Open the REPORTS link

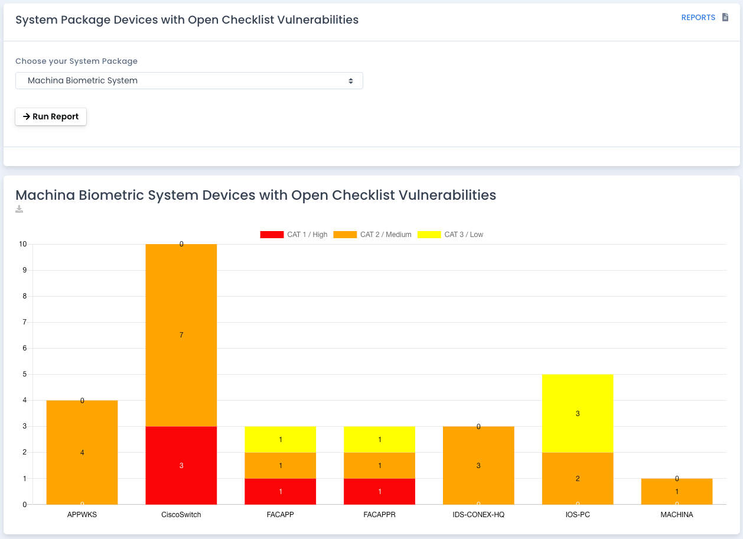point(698,18)
